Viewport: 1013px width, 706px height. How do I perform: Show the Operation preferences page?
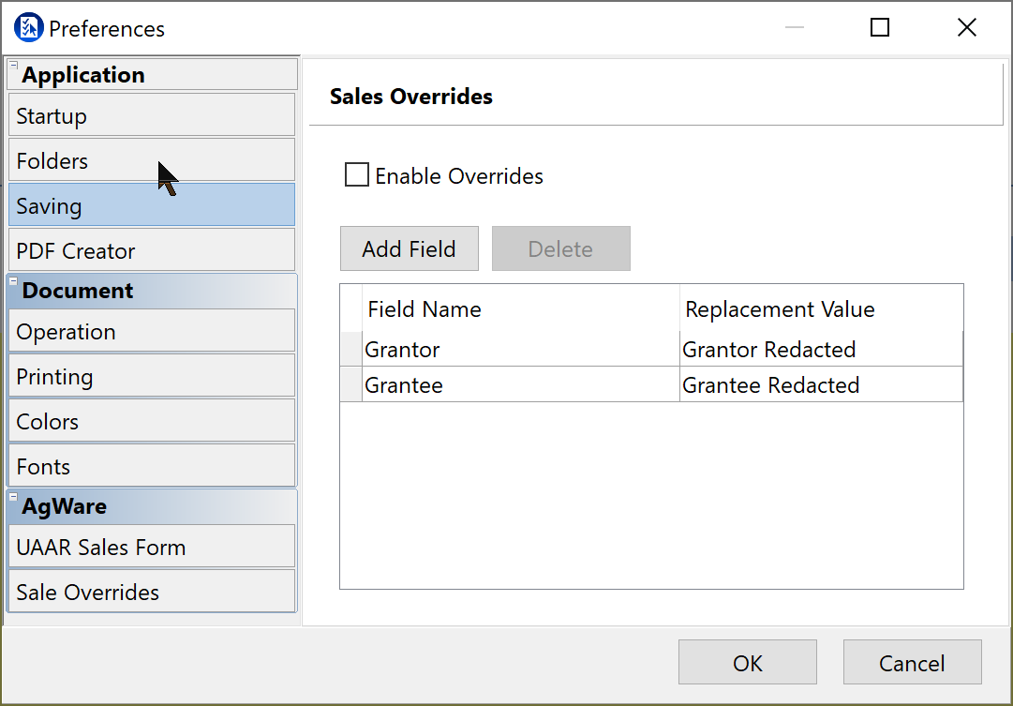152,332
